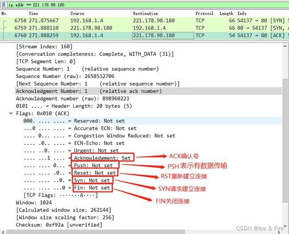Select Congestion Window Reduced: Not set line
289x234 pixels.
click(99, 136)
